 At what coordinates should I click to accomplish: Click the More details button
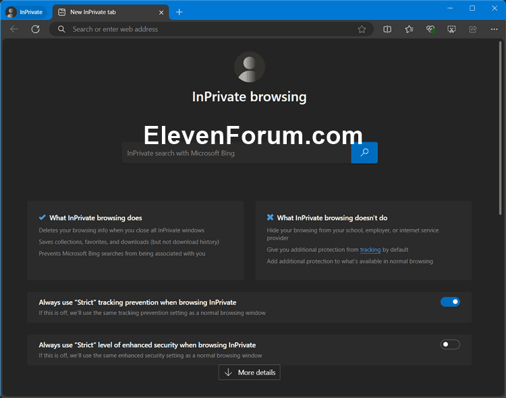(250, 372)
